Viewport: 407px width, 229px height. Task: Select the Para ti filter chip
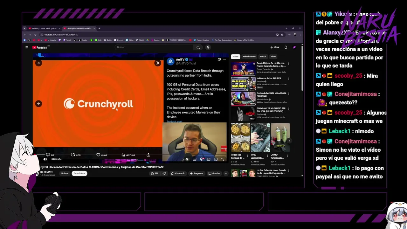(x=263, y=57)
